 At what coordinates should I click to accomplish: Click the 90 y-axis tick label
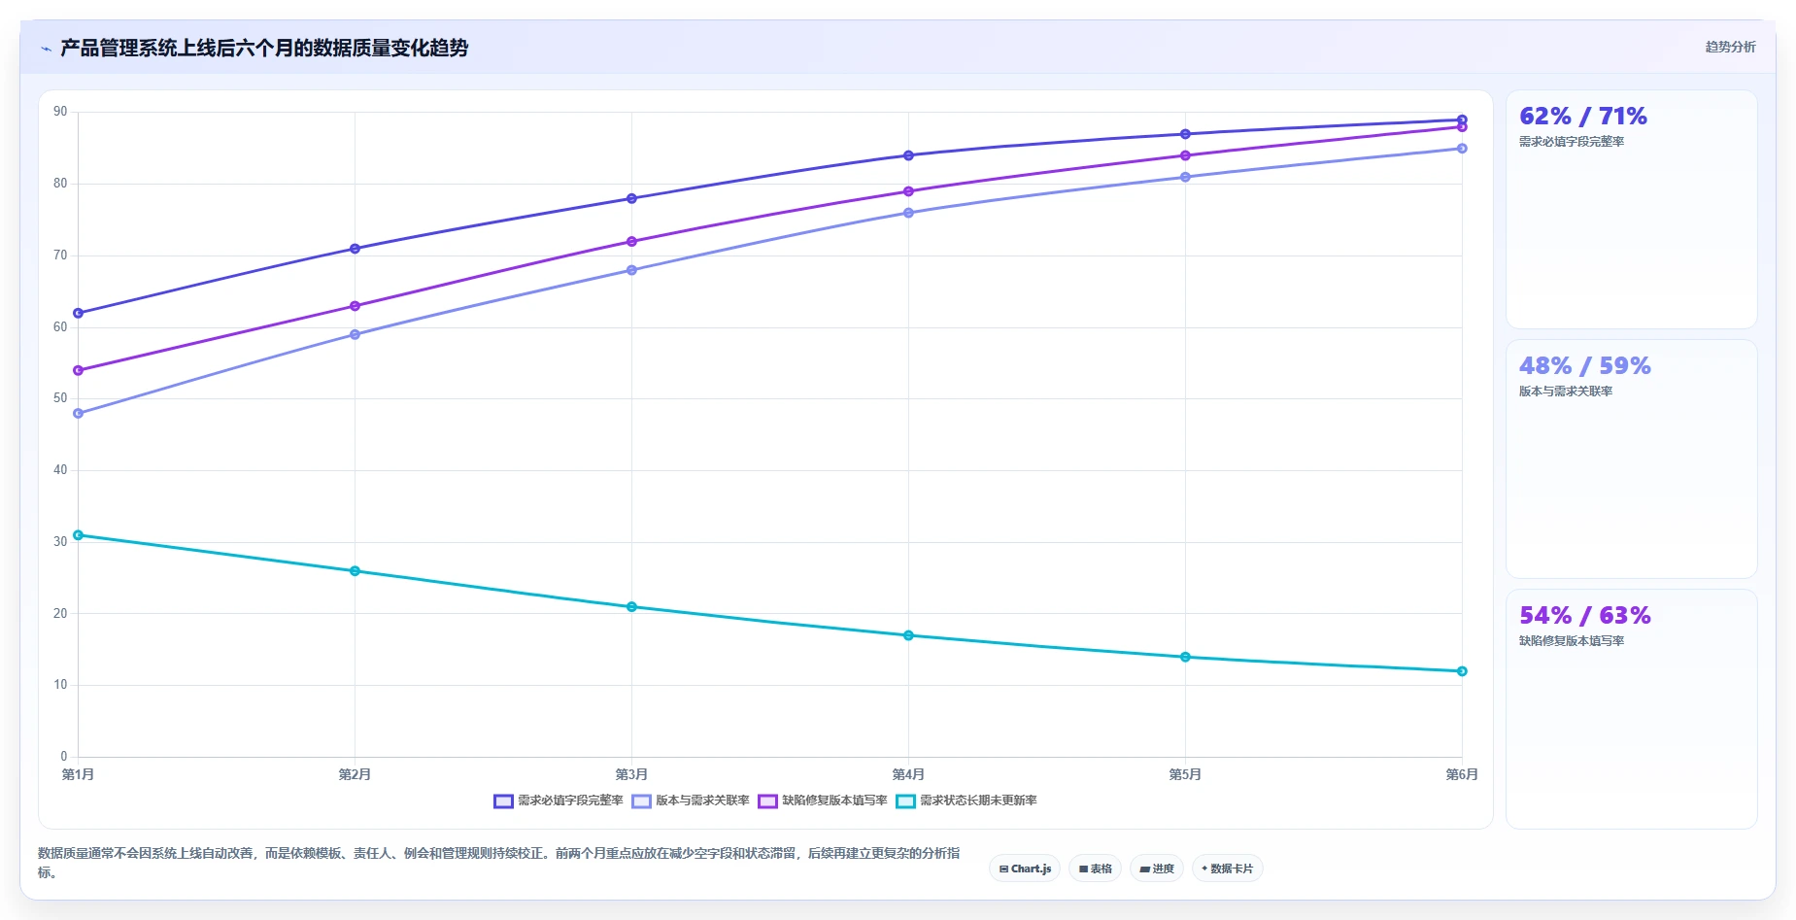(x=60, y=112)
